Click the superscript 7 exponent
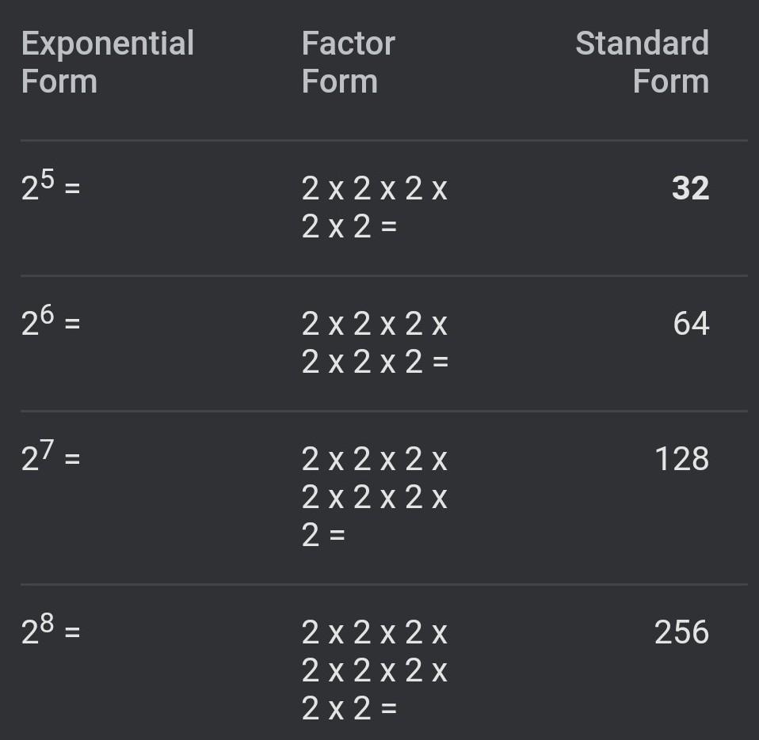This screenshot has height=740, width=759. click(47, 450)
